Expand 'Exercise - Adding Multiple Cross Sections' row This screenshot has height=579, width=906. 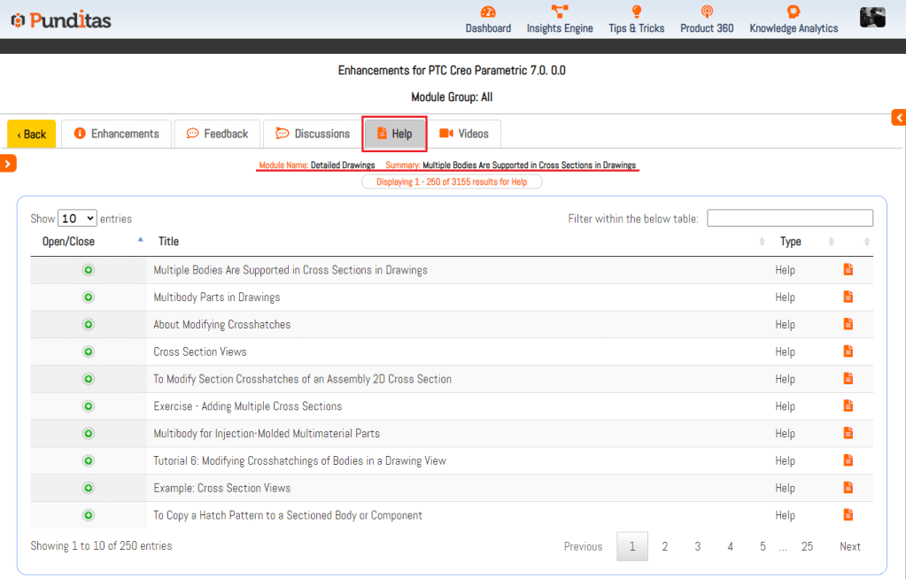point(89,406)
